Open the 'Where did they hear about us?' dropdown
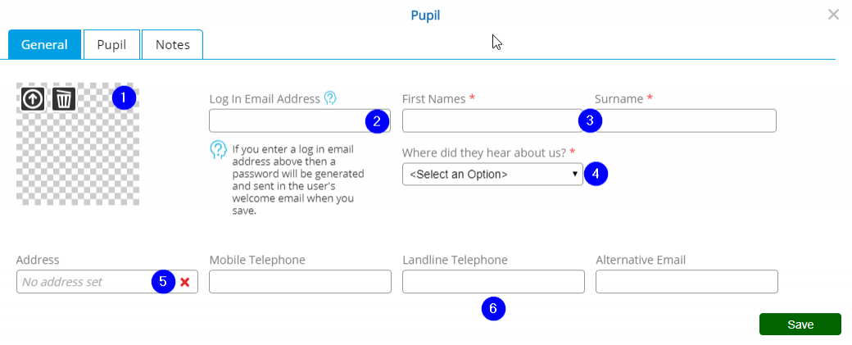This screenshot has height=345, width=852. click(x=492, y=175)
